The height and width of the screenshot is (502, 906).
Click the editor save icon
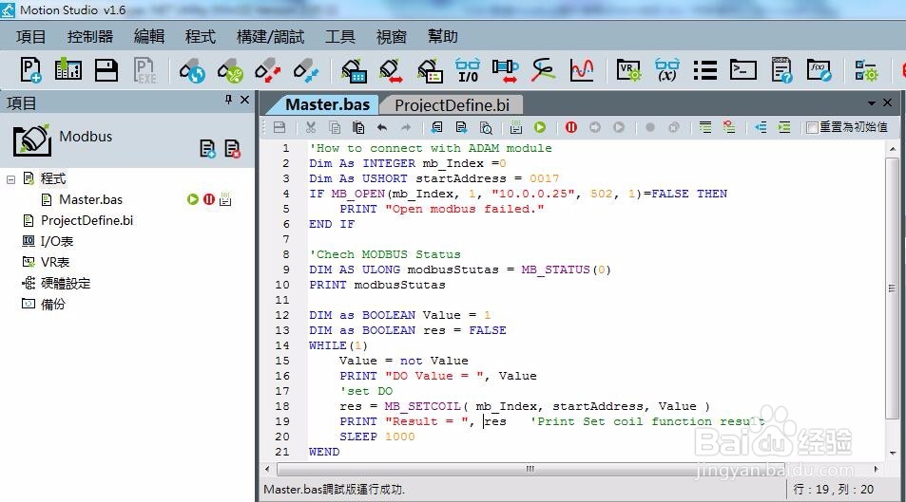pos(280,127)
